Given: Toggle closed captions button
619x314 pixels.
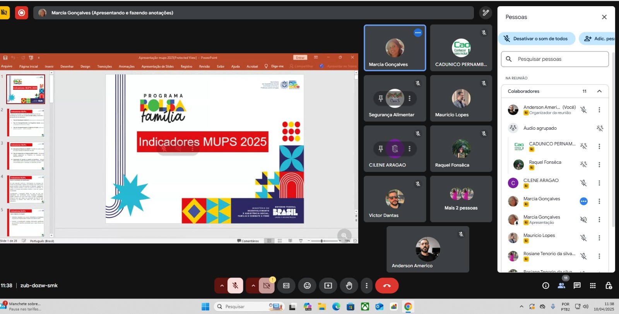Looking at the screenshot, I should [286, 286].
